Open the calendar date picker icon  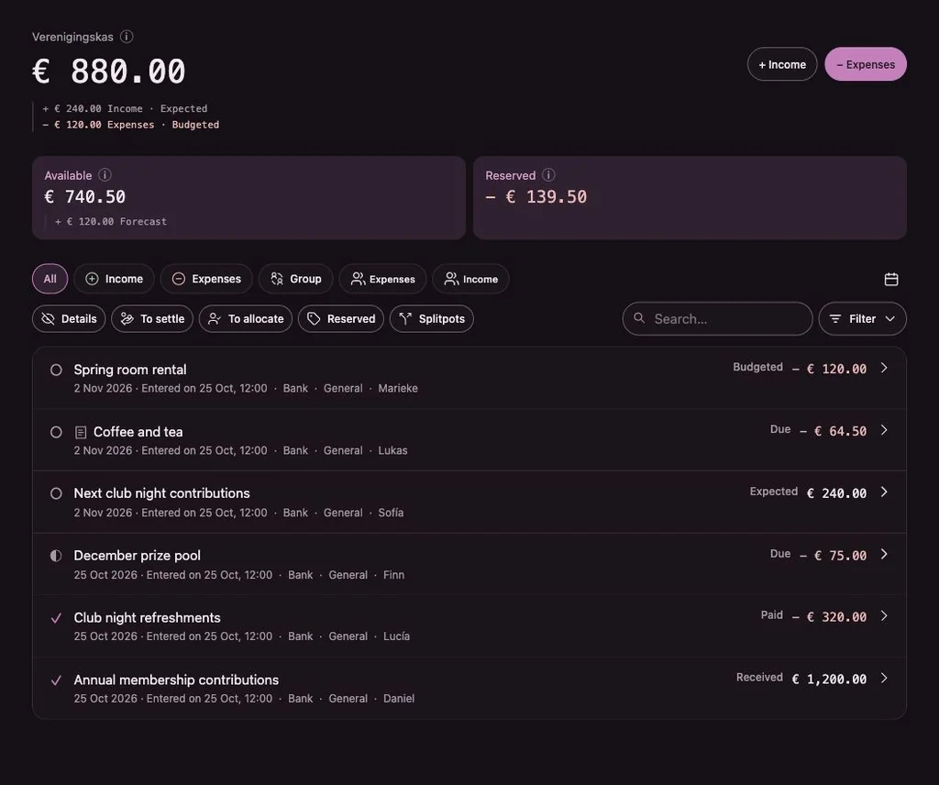[x=891, y=279]
